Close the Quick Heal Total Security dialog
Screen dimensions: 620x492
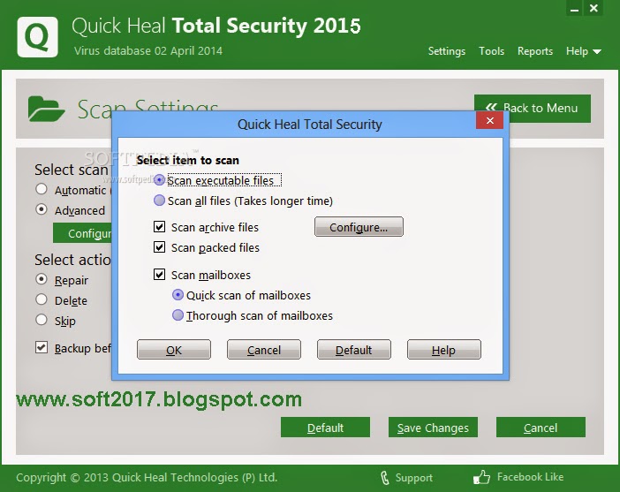tap(489, 120)
